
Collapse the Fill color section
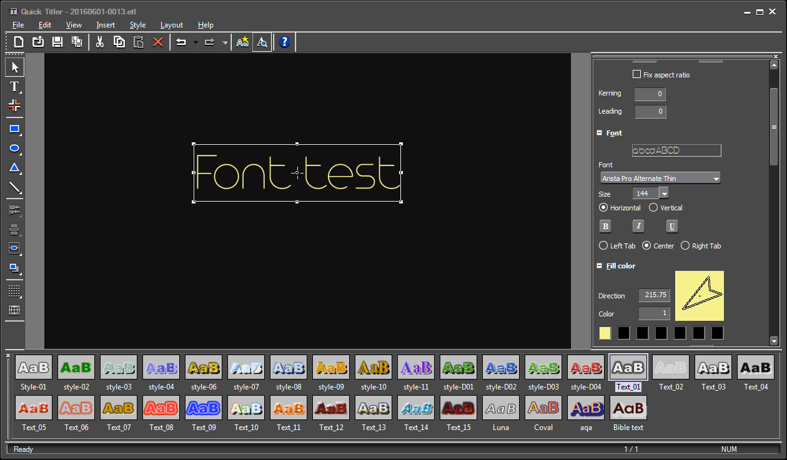click(600, 266)
